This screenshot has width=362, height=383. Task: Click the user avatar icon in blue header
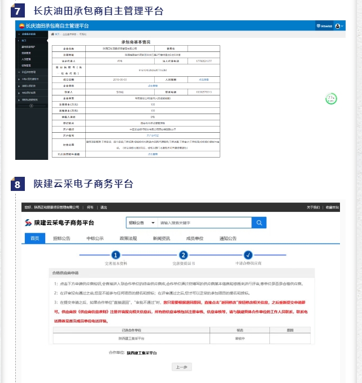click(x=338, y=26)
